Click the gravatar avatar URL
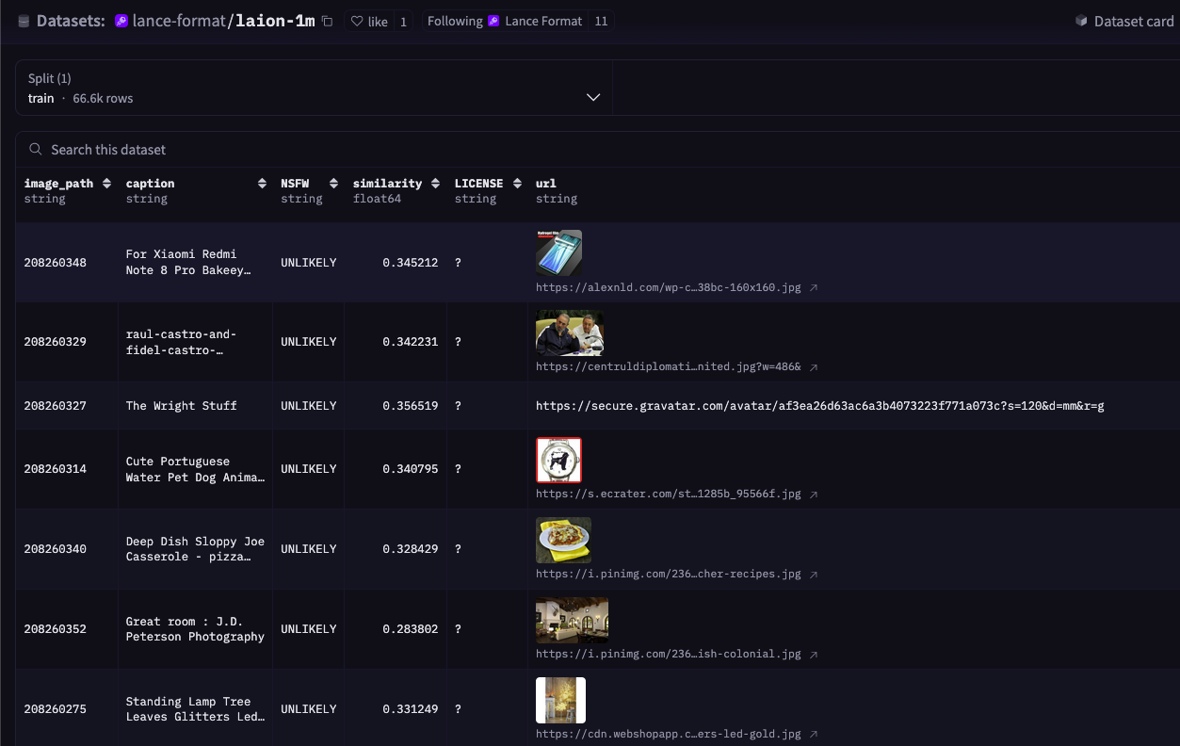Screen dimensions: 1180x746 819,406
